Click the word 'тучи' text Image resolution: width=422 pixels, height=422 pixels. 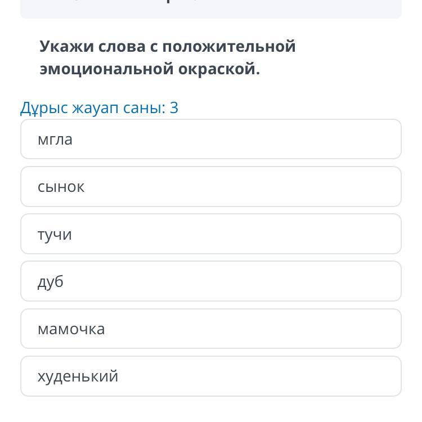55,234
